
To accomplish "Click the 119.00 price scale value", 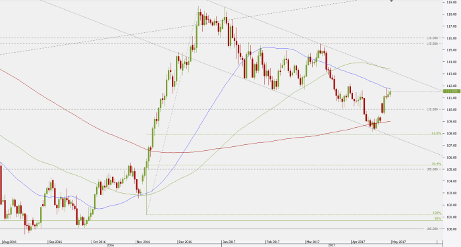I will [452, 3].
